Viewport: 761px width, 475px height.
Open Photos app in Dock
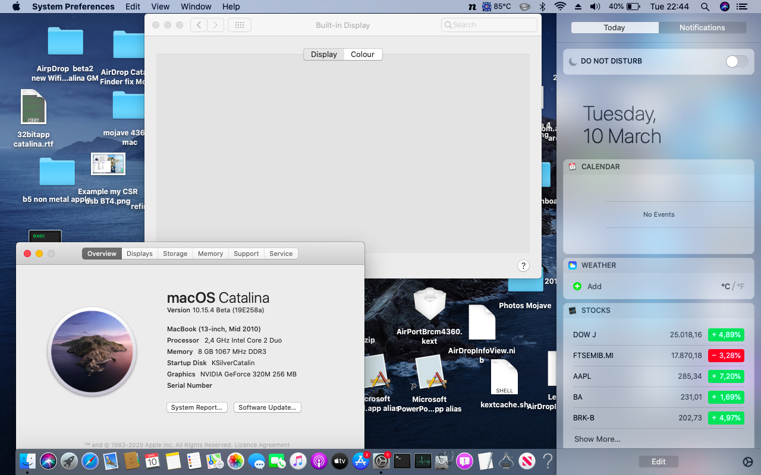point(236,461)
